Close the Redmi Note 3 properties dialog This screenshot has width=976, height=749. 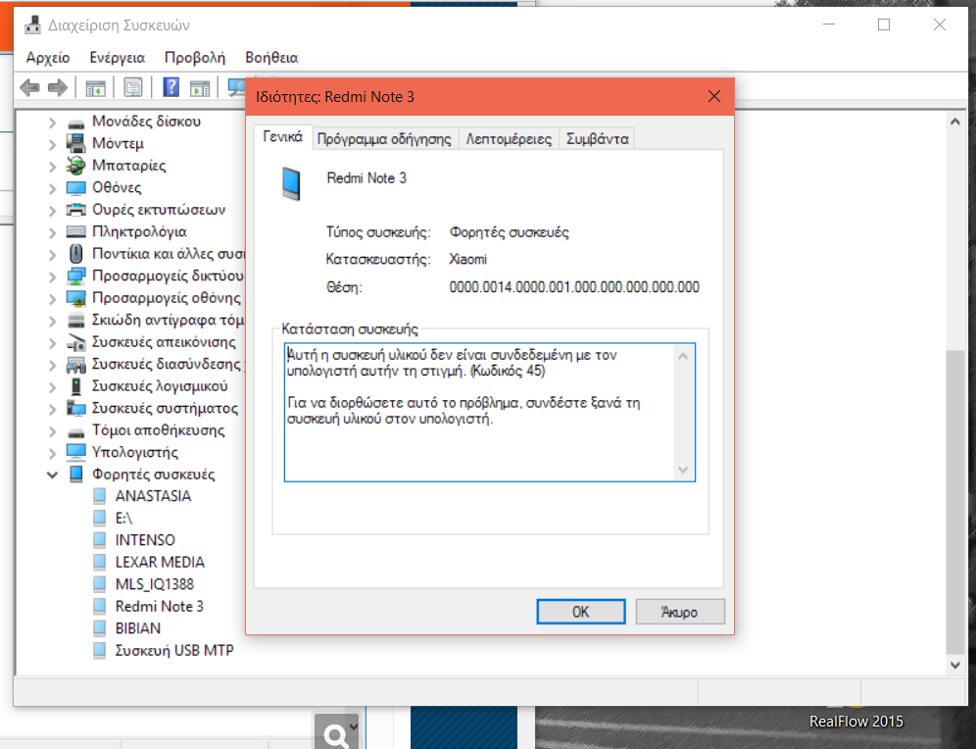714,96
